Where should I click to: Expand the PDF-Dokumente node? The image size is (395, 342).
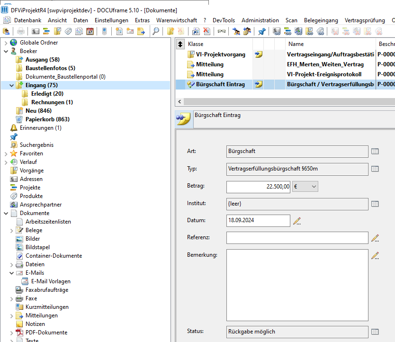coord(11,333)
